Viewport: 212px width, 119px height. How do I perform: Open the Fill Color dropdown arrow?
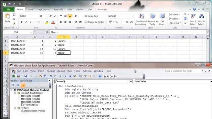click(x=50, y=22)
